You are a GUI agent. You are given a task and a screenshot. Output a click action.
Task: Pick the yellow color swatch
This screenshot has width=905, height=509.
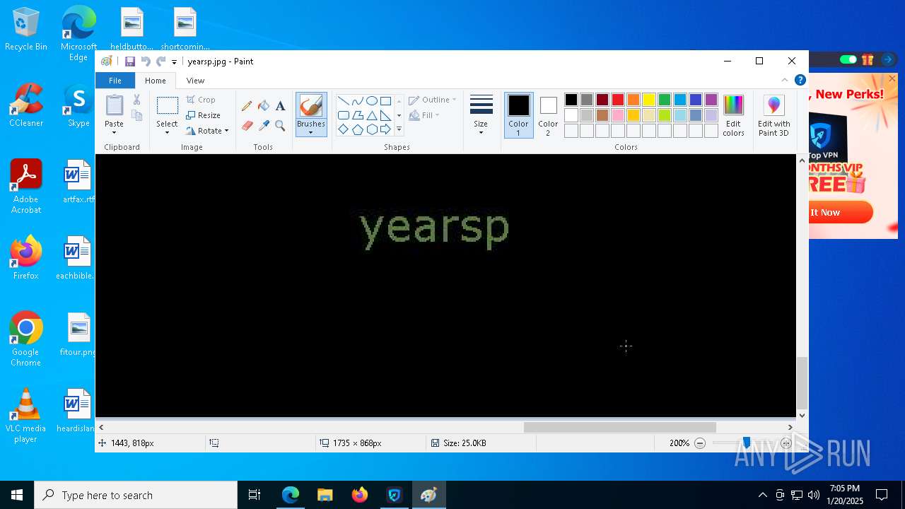click(649, 100)
